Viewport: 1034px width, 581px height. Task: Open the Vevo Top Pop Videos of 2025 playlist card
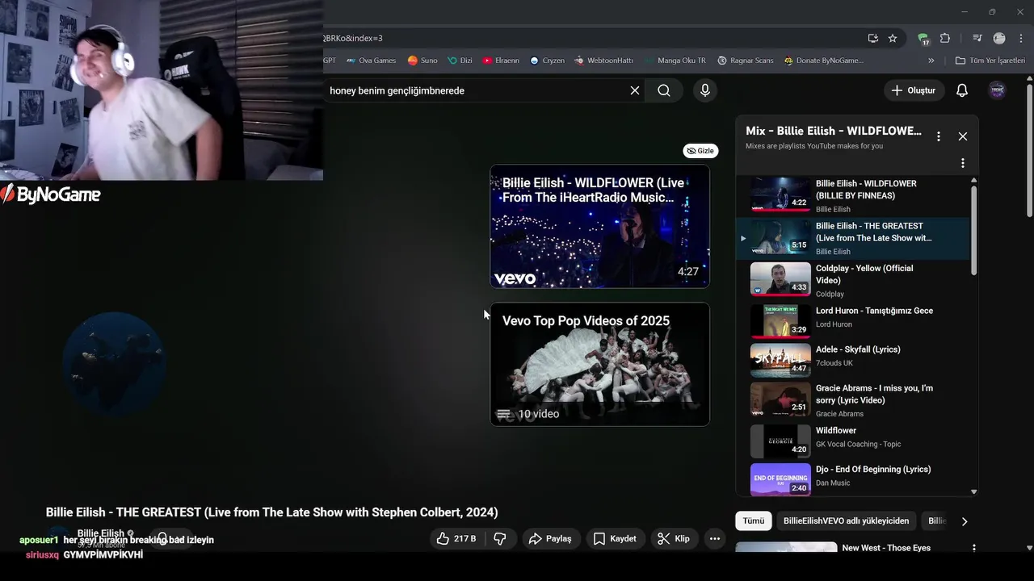pos(599,364)
